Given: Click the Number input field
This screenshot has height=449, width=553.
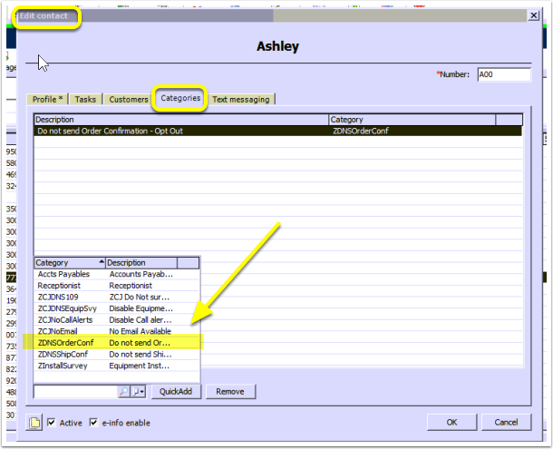Looking at the screenshot, I should pyautogui.click(x=504, y=74).
